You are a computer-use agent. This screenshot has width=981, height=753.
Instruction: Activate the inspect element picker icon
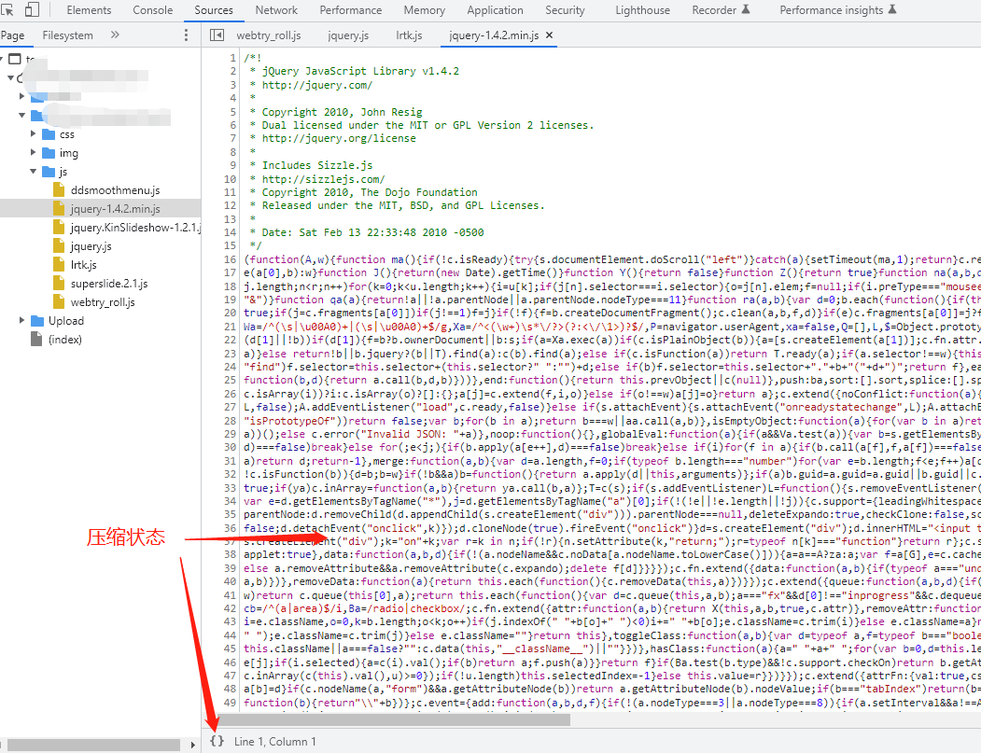click(x=7, y=10)
